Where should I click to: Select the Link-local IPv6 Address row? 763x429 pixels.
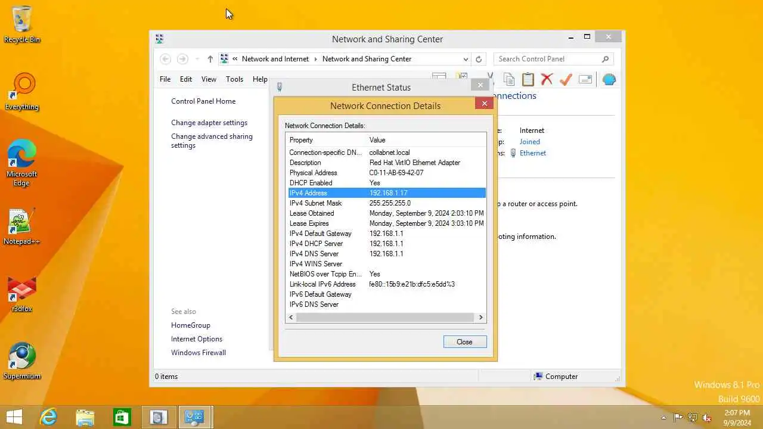pos(387,284)
